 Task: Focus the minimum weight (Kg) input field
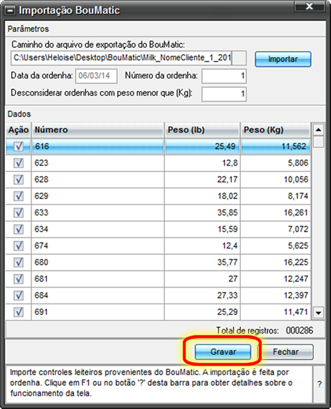click(224, 93)
